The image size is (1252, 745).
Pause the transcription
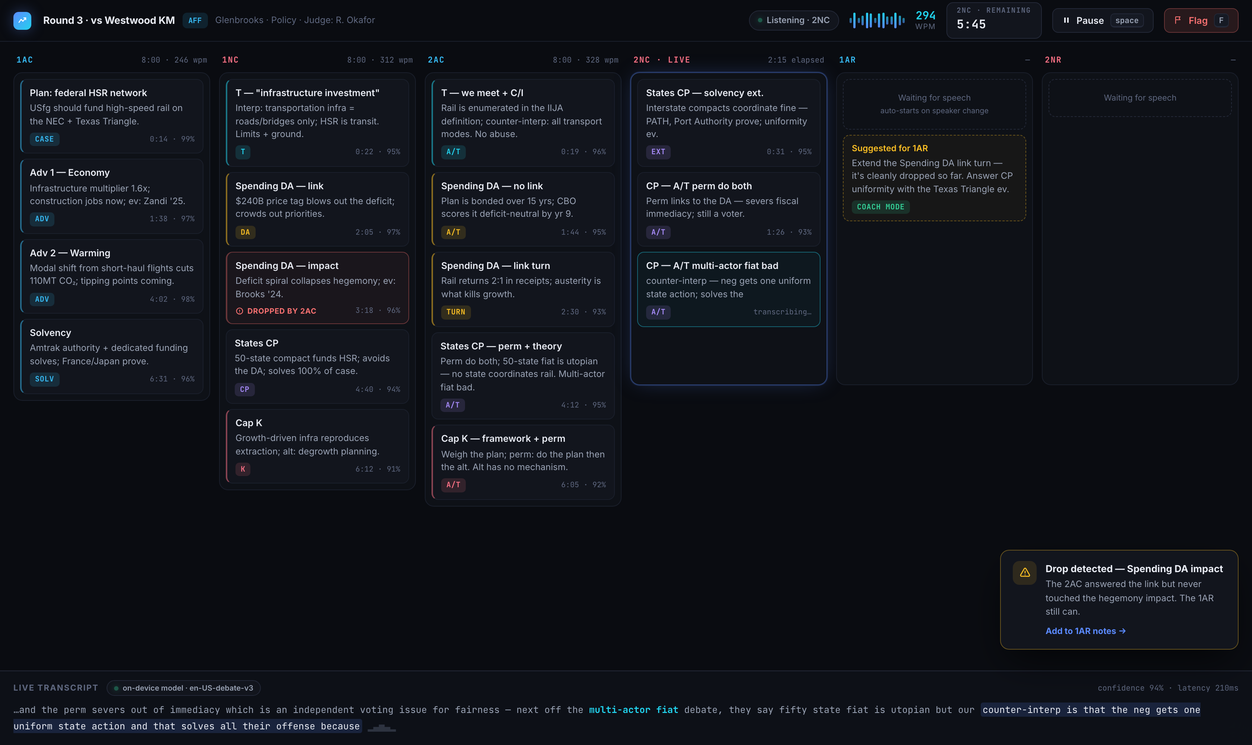pyautogui.click(x=1102, y=20)
